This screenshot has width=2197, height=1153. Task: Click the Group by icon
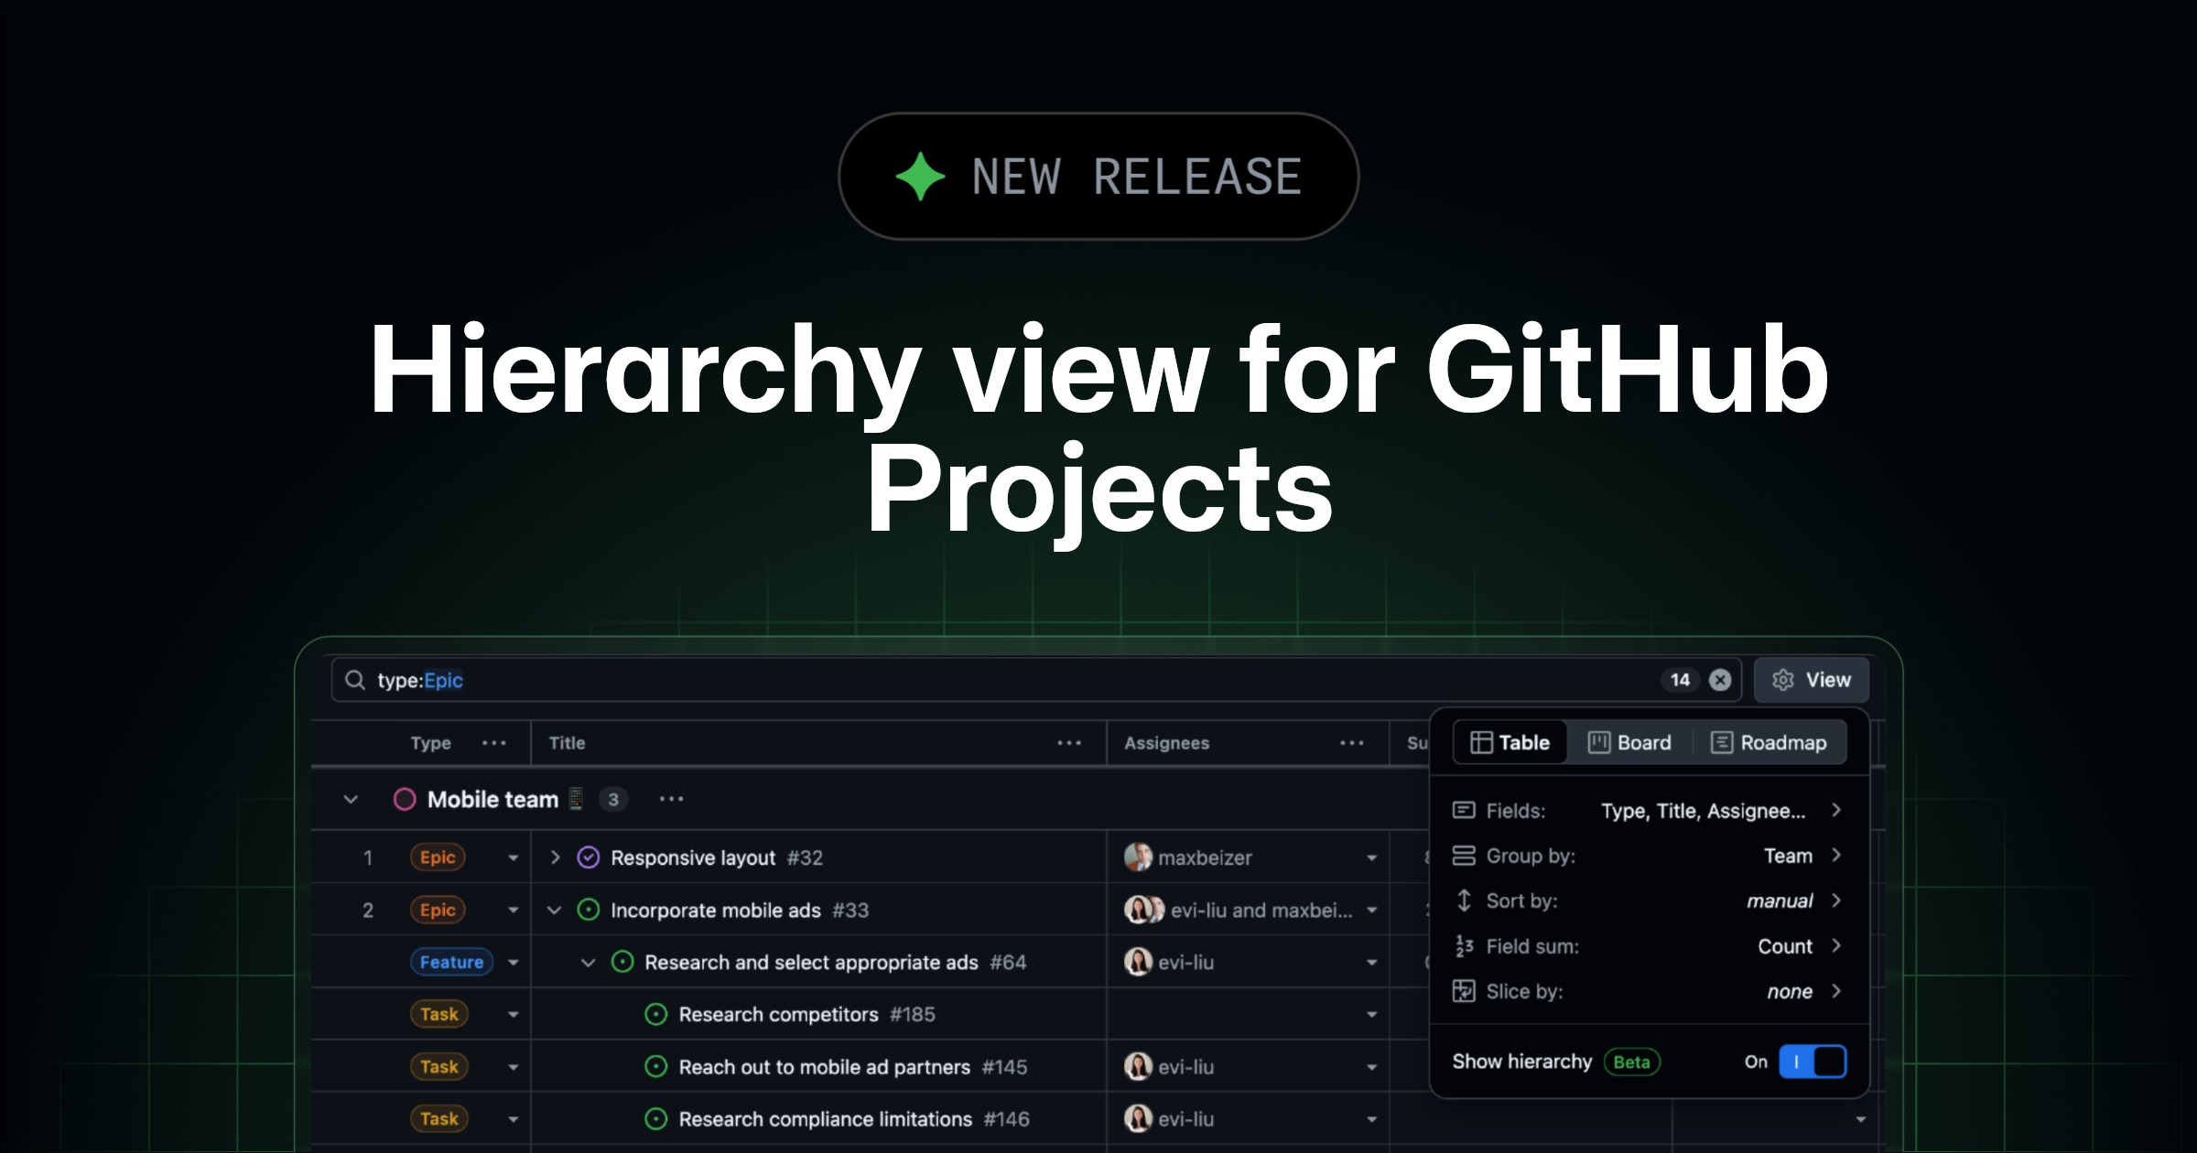click(x=1465, y=856)
